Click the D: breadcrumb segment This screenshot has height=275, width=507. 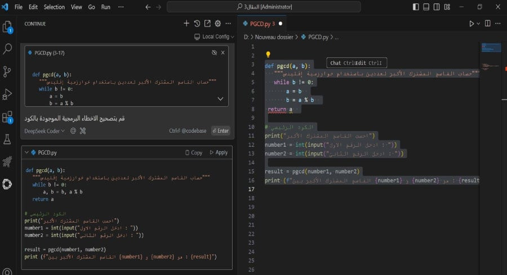tap(246, 37)
